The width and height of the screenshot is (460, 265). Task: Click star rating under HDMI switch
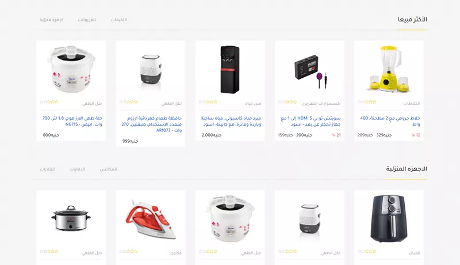(287, 102)
